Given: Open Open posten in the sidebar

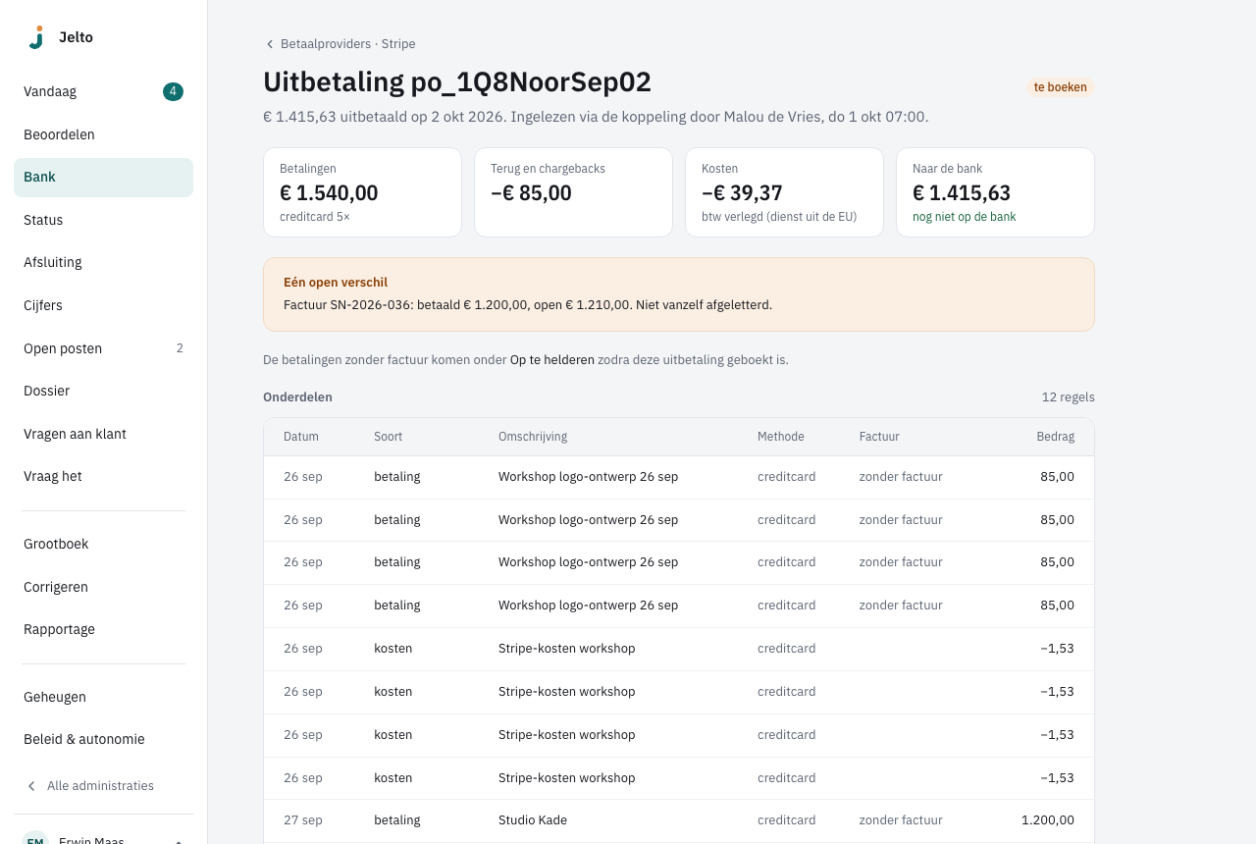Looking at the screenshot, I should tap(103, 348).
